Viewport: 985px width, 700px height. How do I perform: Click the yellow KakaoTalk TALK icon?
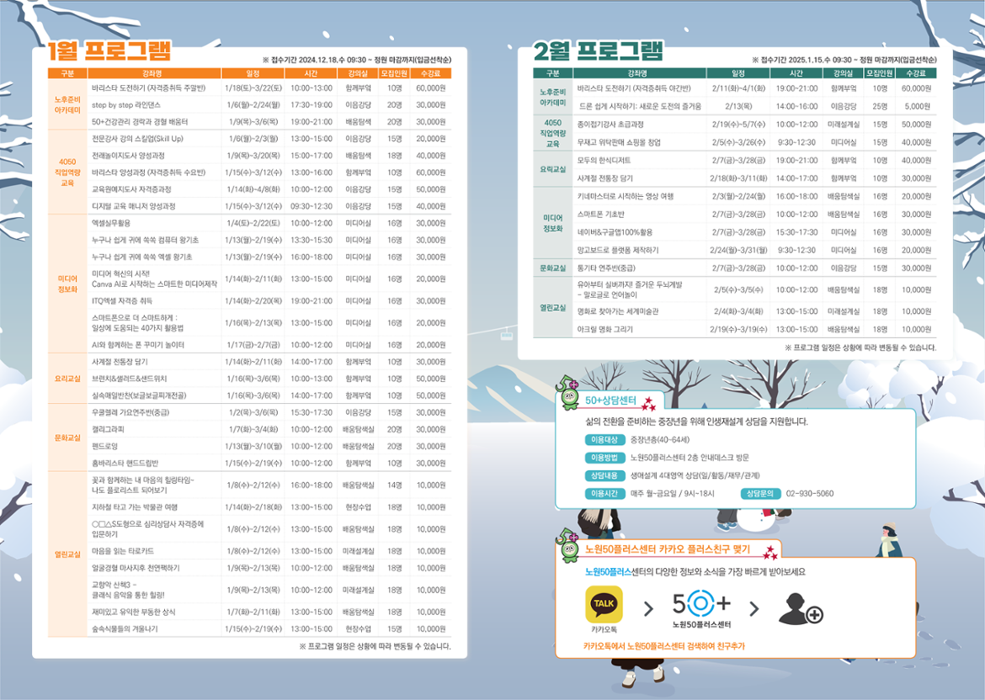(x=604, y=604)
